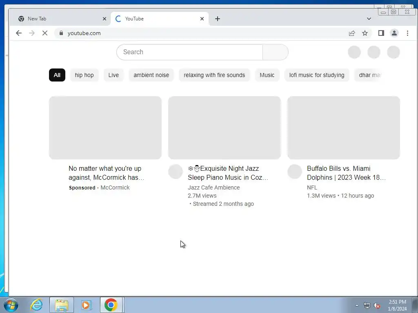The width and height of the screenshot is (418, 313).
Task: Click the Sponsored label
Action: point(82,187)
